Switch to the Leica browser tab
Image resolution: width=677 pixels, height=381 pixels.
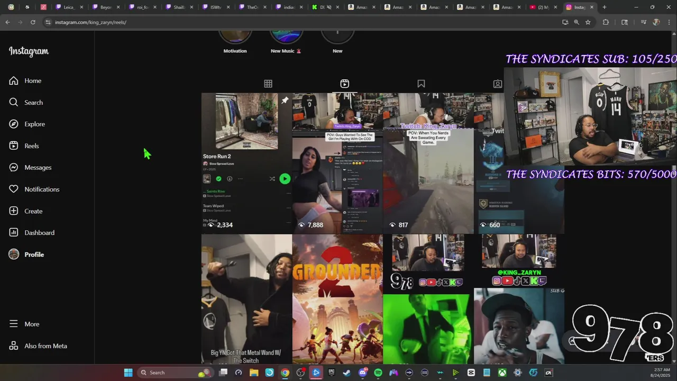point(68,7)
